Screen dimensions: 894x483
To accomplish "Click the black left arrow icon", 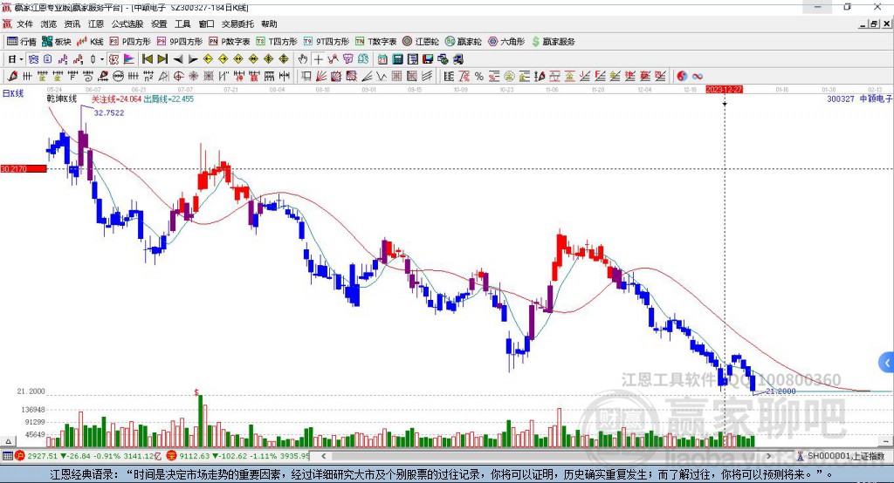I will pyautogui.click(x=178, y=59).
